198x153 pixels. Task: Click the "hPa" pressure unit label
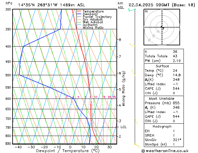pyautogui.click(x=9, y=3)
